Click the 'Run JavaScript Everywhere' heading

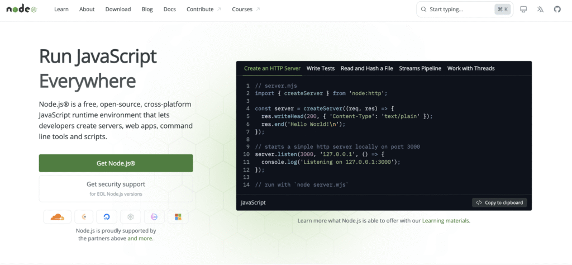pyautogui.click(x=98, y=69)
